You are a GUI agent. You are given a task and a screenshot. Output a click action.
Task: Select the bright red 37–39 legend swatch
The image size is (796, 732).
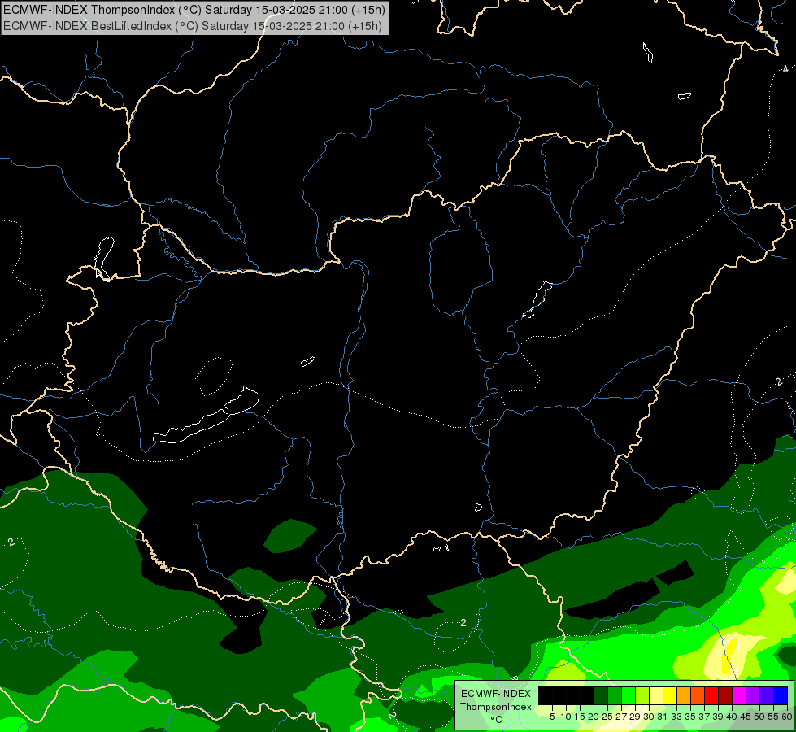click(711, 695)
